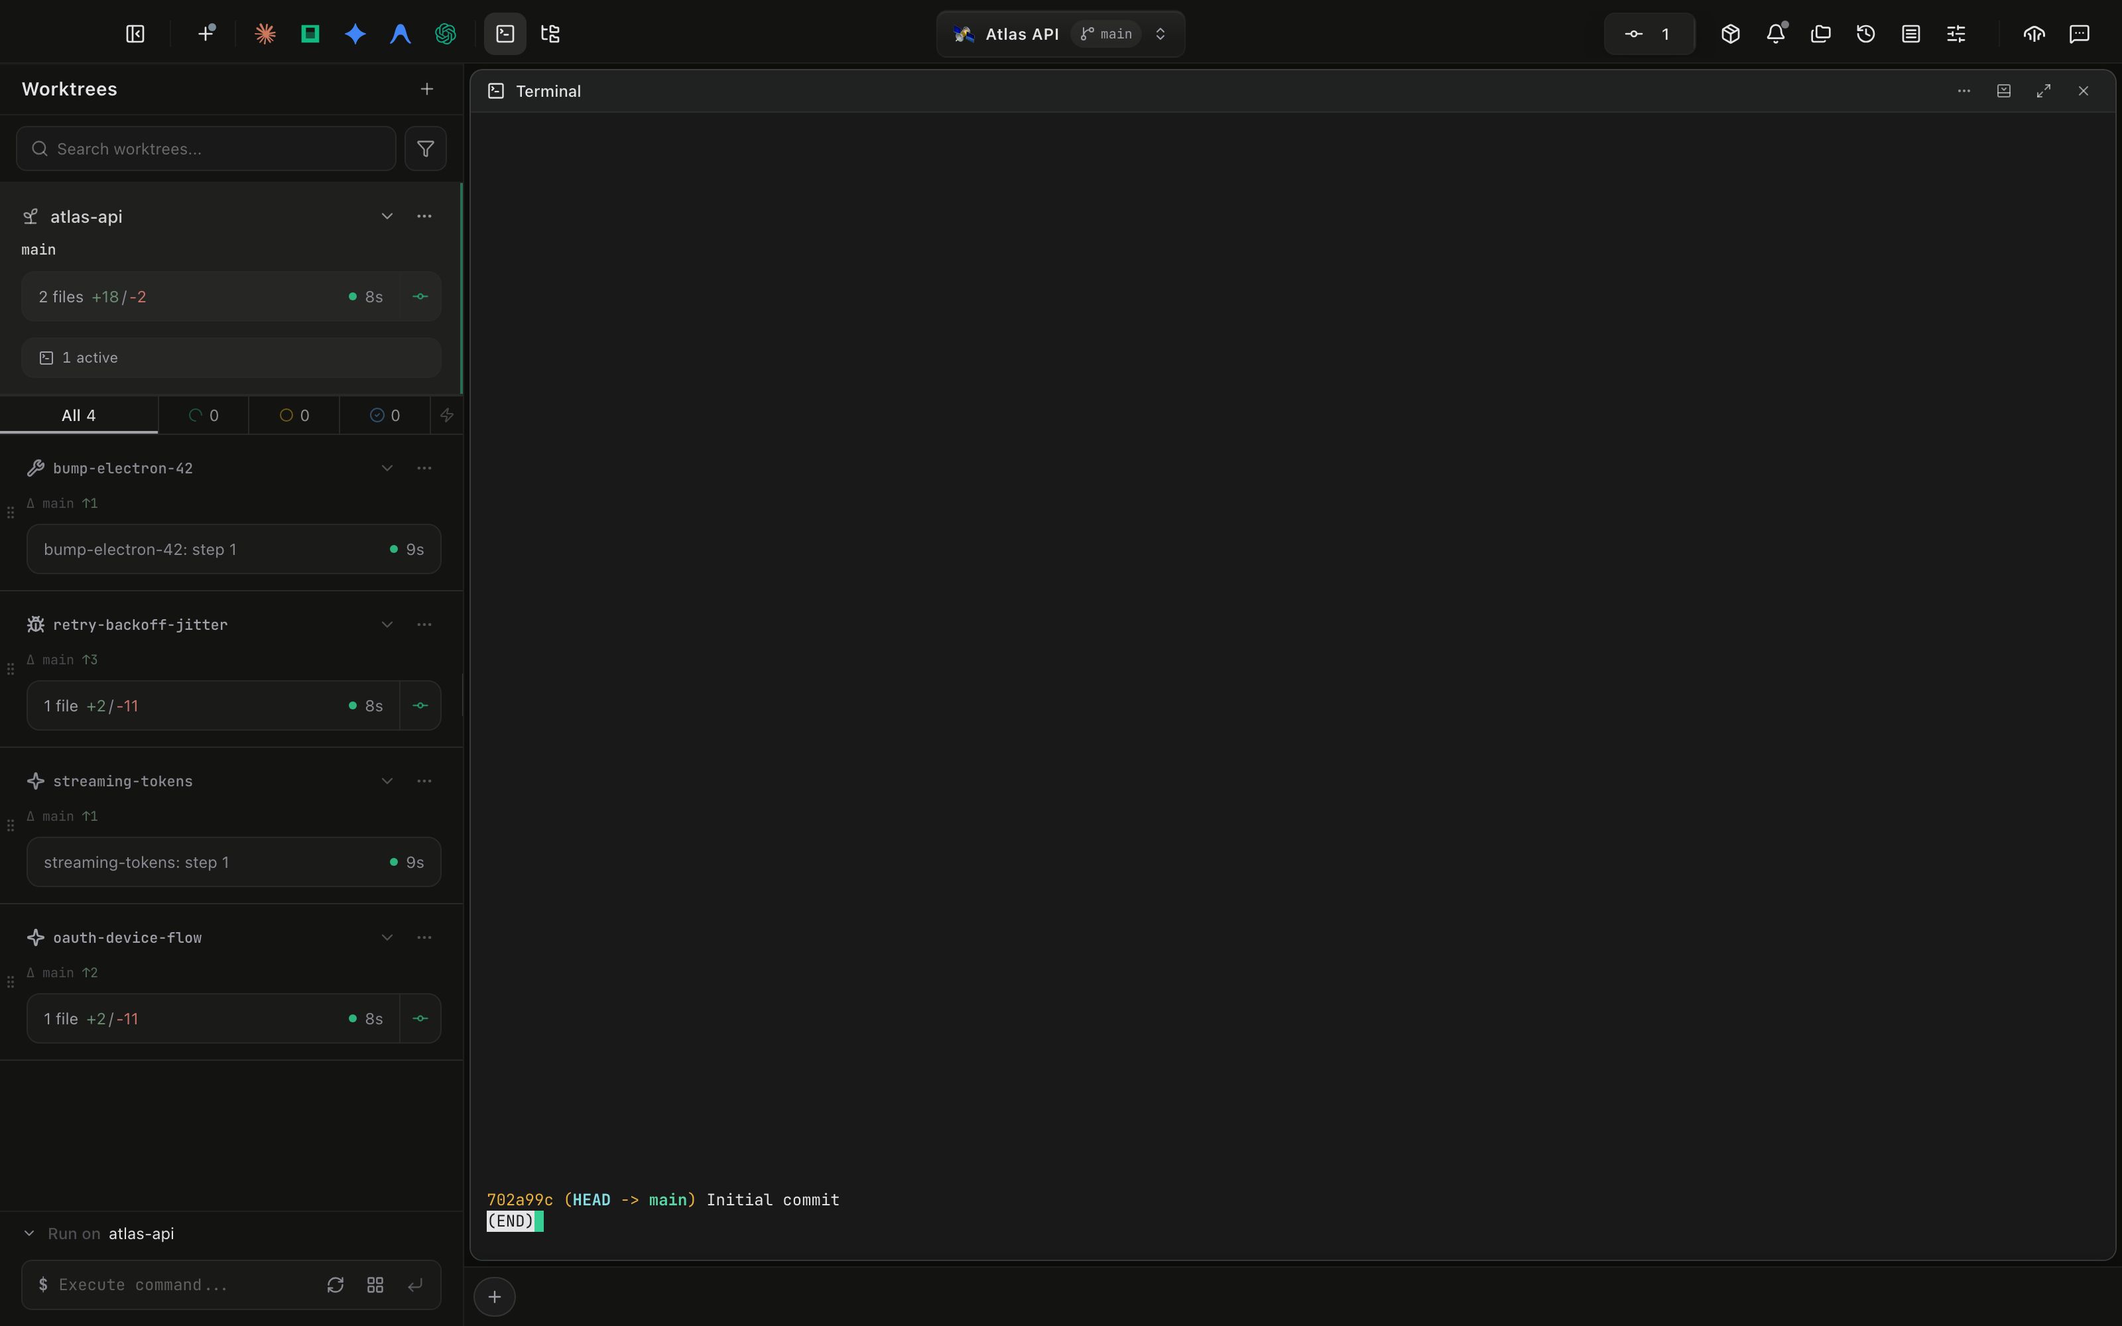
Task: Expand bump-electron-42 chevron
Action: click(387, 468)
